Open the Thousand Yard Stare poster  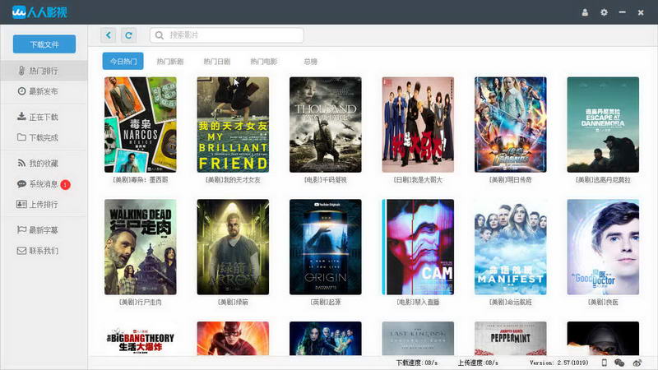(325, 125)
